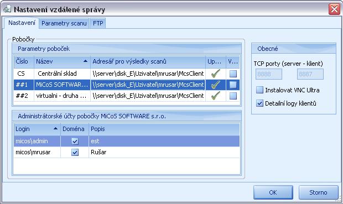Toggle the V... checkbox for MiCoS SOFTWARE row
Viewport: 343px width, 204px height.
(233, 85)
